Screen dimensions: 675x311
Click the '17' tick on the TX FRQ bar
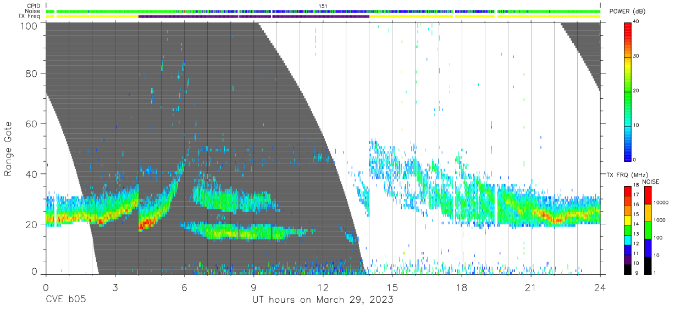click(x=636, y=194)
